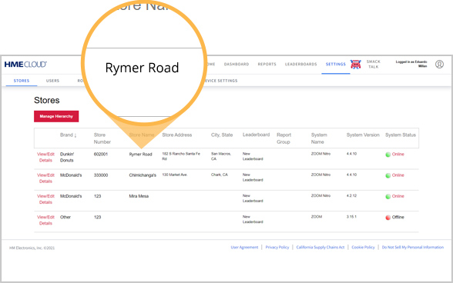Open View/Edit Details for store 333000
453x283 pixels.
coord(45,178)
